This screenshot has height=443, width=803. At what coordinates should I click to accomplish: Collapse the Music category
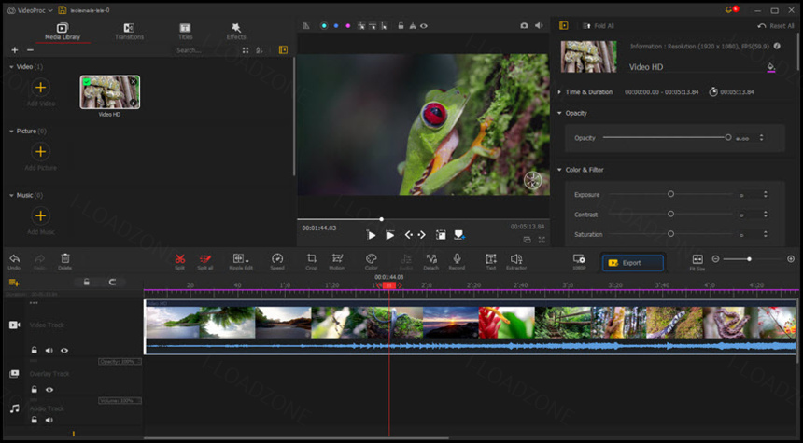[11, 196]
